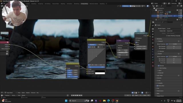Open the Glare quality Medium dropdown

[x=123, y=48]
